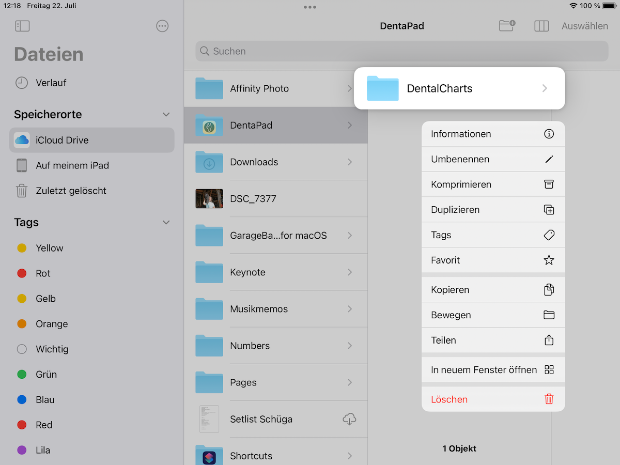Image resolution: width=620 pixels, height=465 pixels.
Task: Click the Bewegen folder icon
Action: [549, 315]
